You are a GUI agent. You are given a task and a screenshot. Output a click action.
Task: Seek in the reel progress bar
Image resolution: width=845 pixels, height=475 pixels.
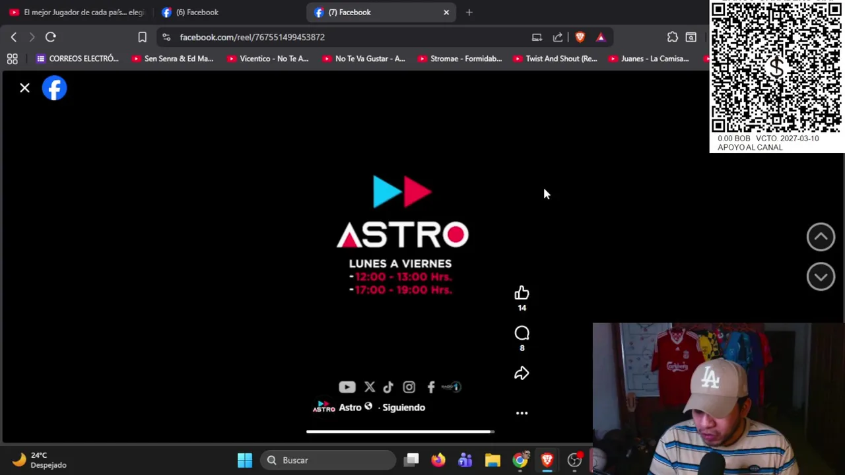[400, 431]
